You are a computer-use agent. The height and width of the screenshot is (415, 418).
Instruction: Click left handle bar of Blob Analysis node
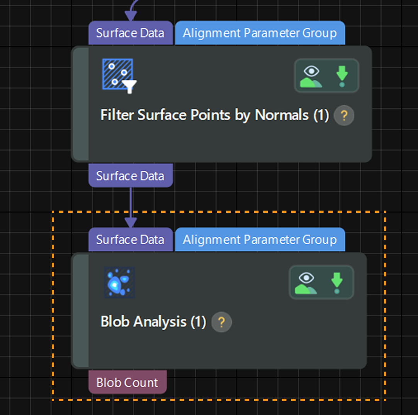click(81, 310)
